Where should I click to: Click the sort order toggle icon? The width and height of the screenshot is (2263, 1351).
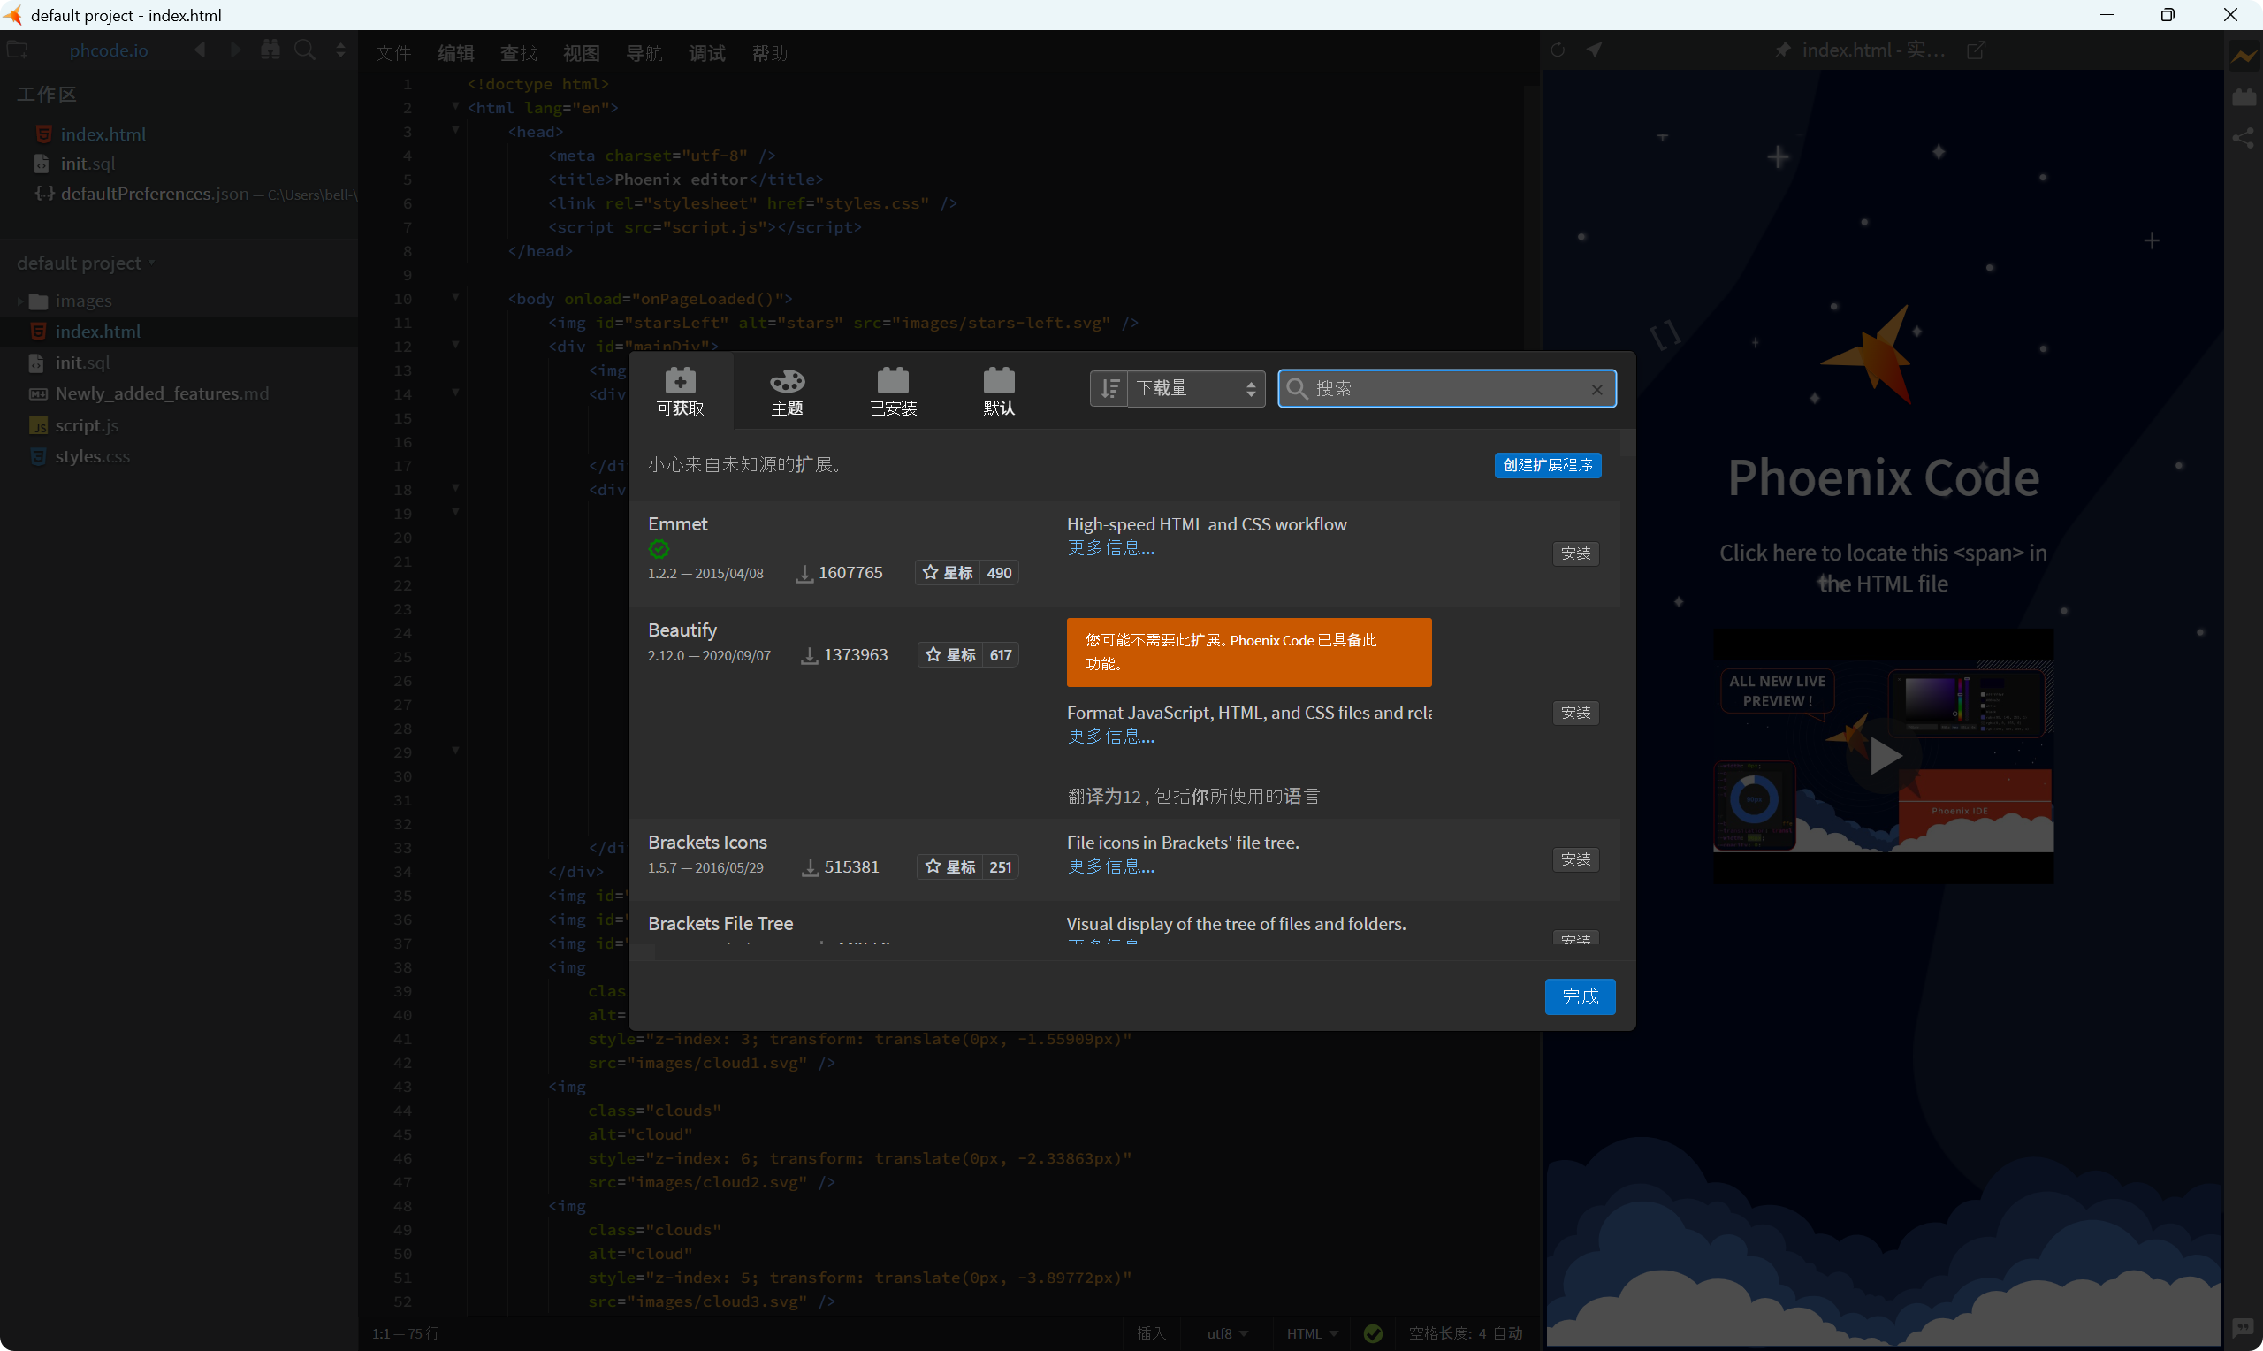(1109, 389)
